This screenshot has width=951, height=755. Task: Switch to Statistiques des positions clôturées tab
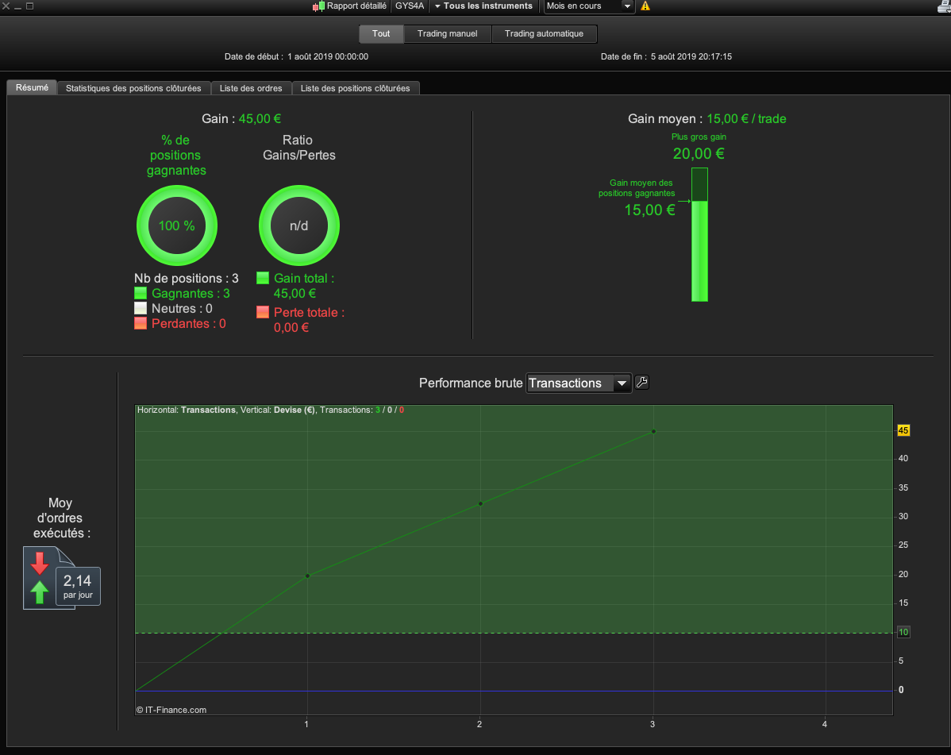[x=133, y=88]
